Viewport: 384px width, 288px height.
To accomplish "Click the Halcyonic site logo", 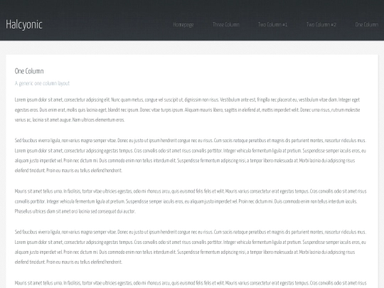I will point(24,24).
